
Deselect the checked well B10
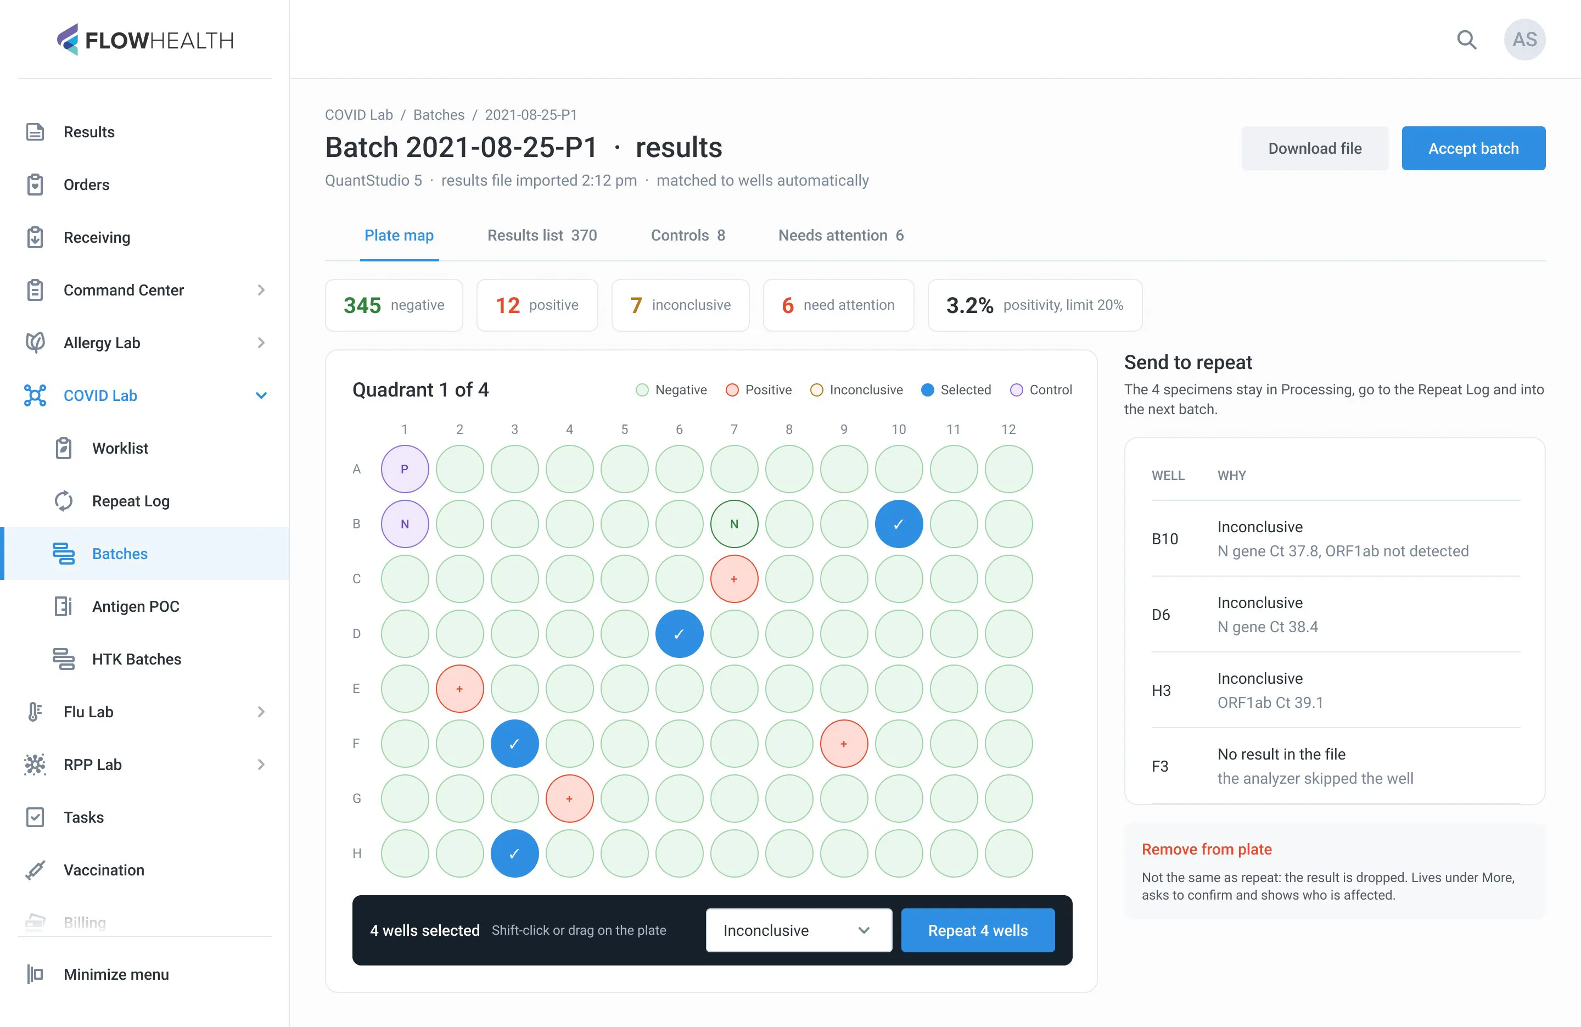(x=898, y=524)
